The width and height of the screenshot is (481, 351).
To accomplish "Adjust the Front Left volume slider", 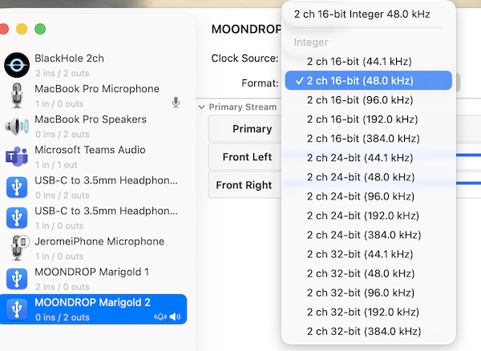I will coord(468,155).
